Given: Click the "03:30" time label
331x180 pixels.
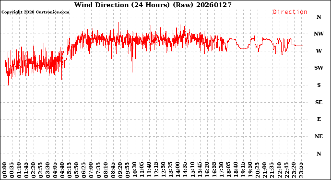Looking at the screenshot, I should (48, 170).
